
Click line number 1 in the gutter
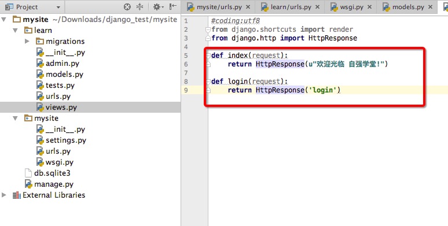(186, 21)
